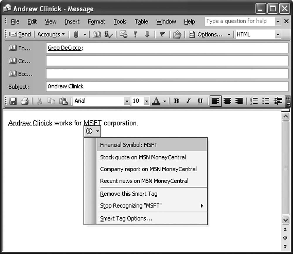Viewport: 293px width, 254px height.
Task: Click the Type a question for help box
Action: 240,21
